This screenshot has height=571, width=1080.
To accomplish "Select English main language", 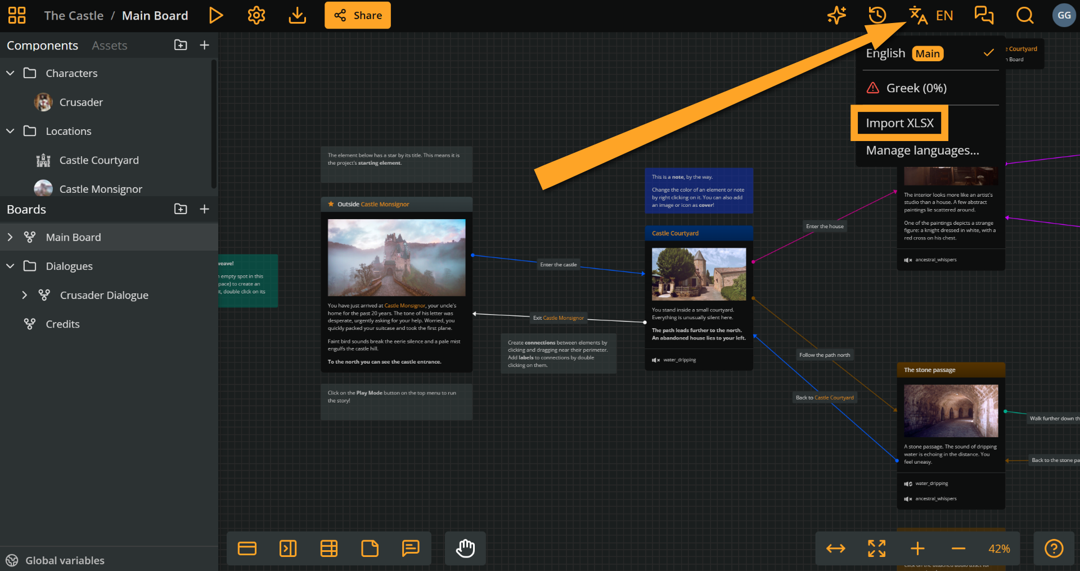I will coord(930,53).
